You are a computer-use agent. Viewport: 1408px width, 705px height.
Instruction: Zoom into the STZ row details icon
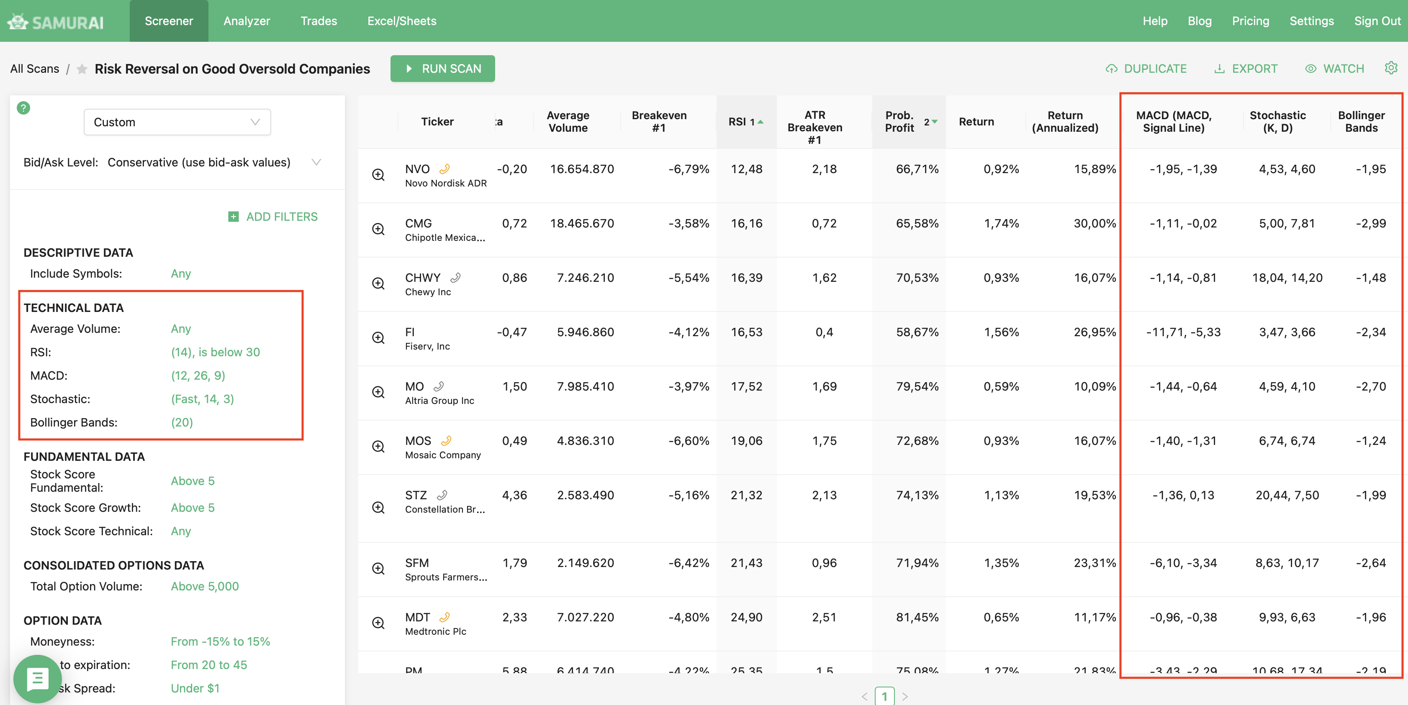click(x=378, y=507)
